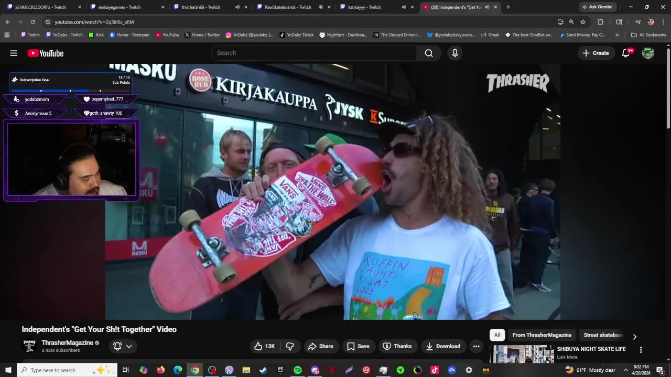Switch to xSHMECKLEDORFx Twitch tab
671x377 pixels.
[x=40, y=7]
